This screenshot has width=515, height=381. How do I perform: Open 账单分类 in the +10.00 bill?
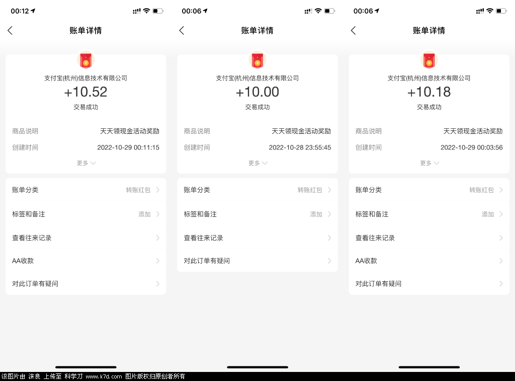point(257,190)
